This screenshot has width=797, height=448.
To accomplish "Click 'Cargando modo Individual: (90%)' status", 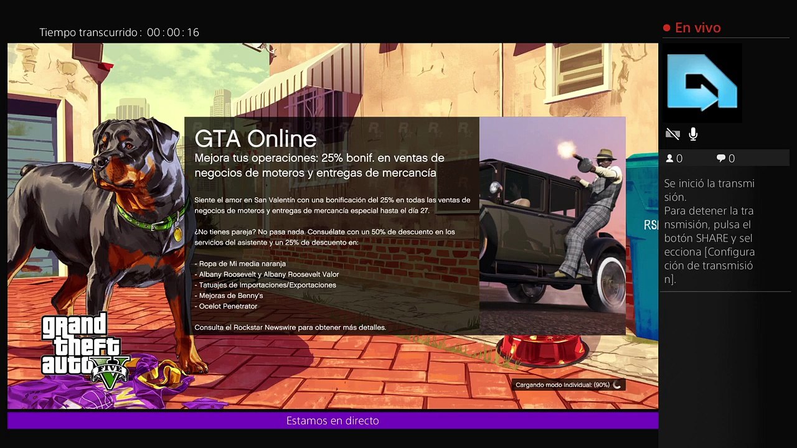I will coord(562,385).
